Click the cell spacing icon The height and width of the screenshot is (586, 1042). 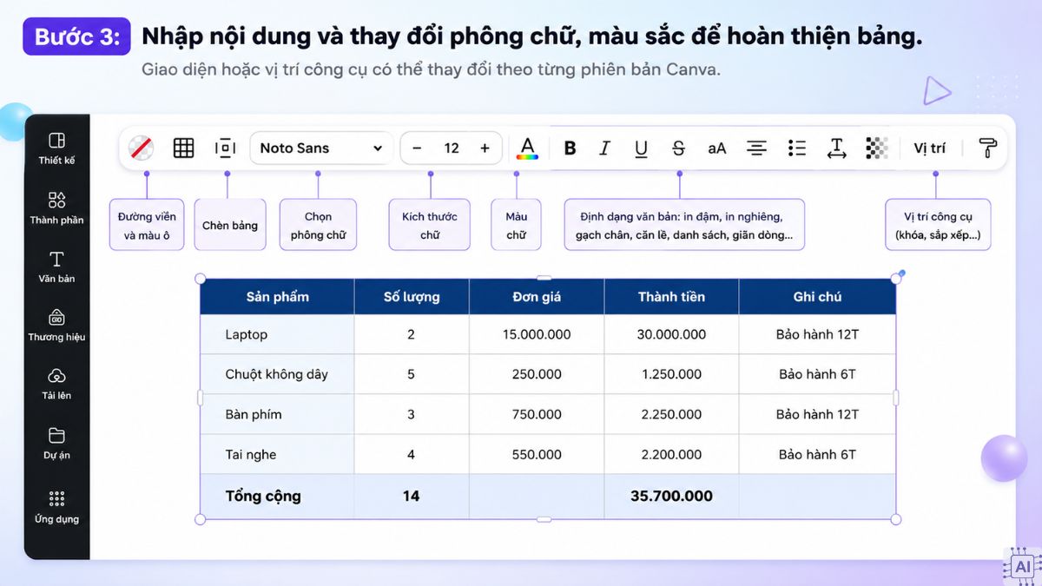[x=225, y=148]
